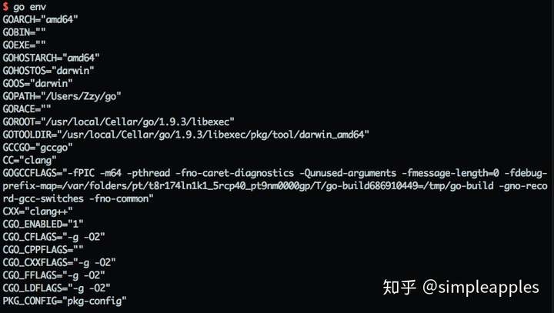Select the PKG_CONFIG="pkg-config" line
This screenshot has width=554, height=313.
click(x=65, y=301)
